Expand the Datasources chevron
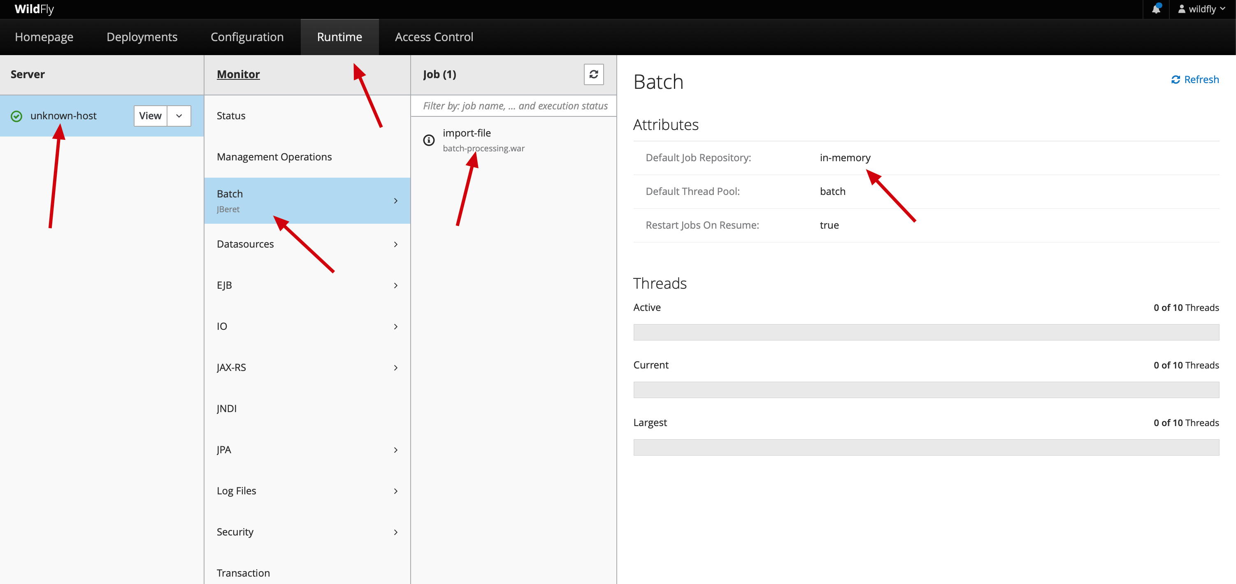 click(x=395, y=244)
